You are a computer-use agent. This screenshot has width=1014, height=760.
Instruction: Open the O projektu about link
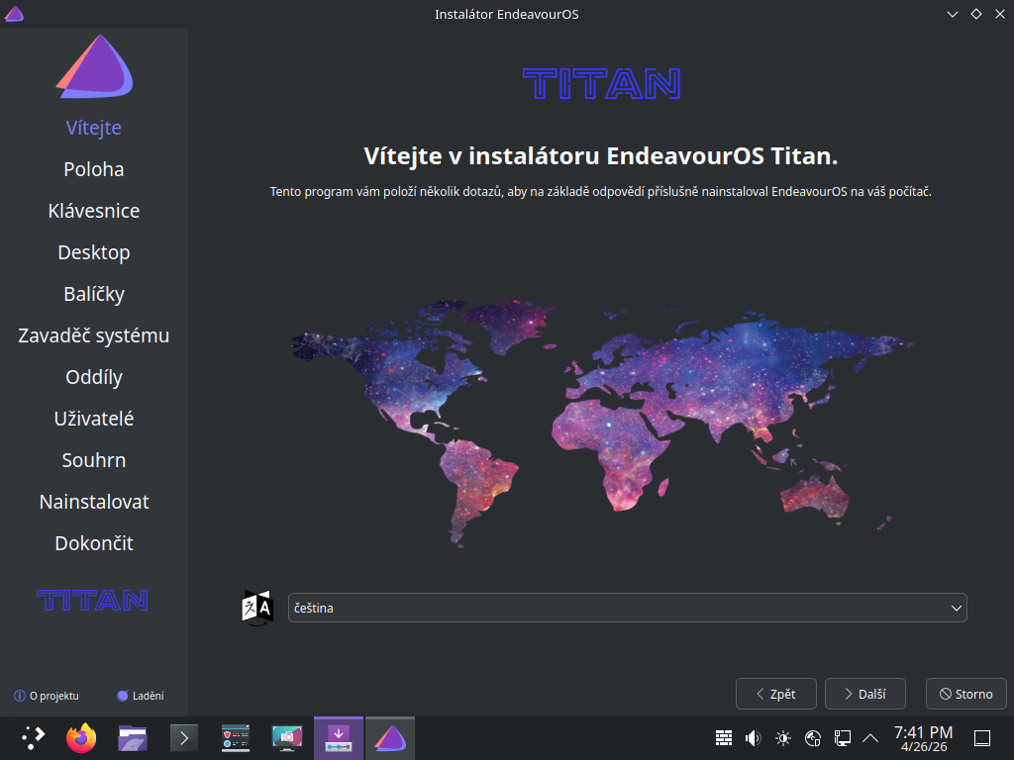click(47, 696)
